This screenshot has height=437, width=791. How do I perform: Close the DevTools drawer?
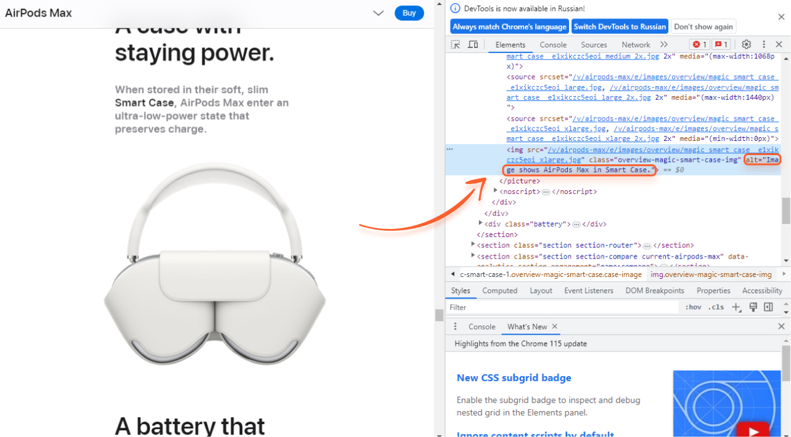[781, 327]
